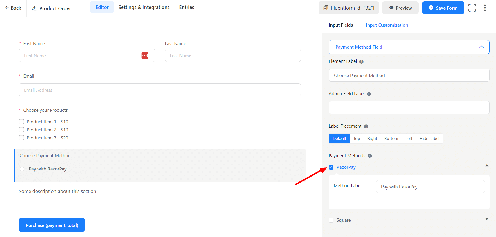The height and width of the screenshot is (237, 496).
Task: Click info icon next to Element Label
Action: (361, 62)
